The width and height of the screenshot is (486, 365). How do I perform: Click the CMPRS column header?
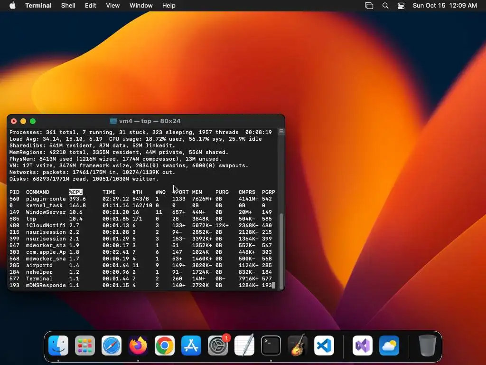pyautogui.click(x=247, y=192)
